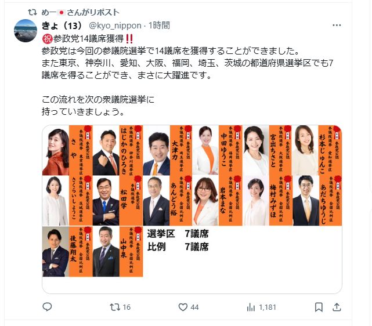The height and width of the screenshot is (326, 372).
Task: Repost the tweet with 16 reposts
Action: (120, 307)
